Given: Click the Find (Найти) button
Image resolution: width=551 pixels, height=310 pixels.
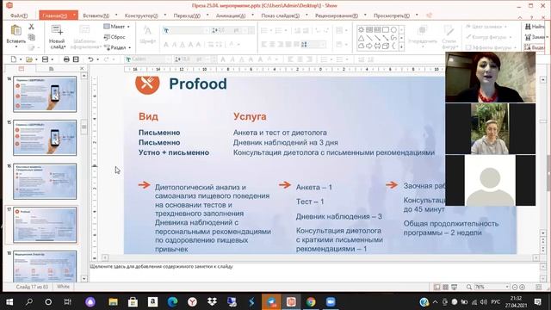Looking at the screenshot, I should coord(535,27).
